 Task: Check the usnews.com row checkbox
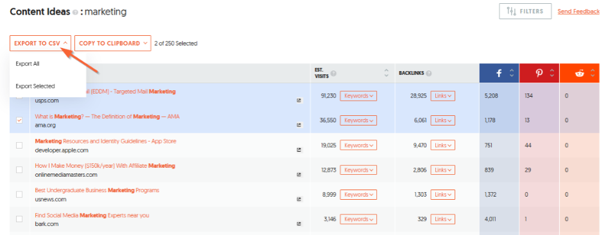click(19, 195)
